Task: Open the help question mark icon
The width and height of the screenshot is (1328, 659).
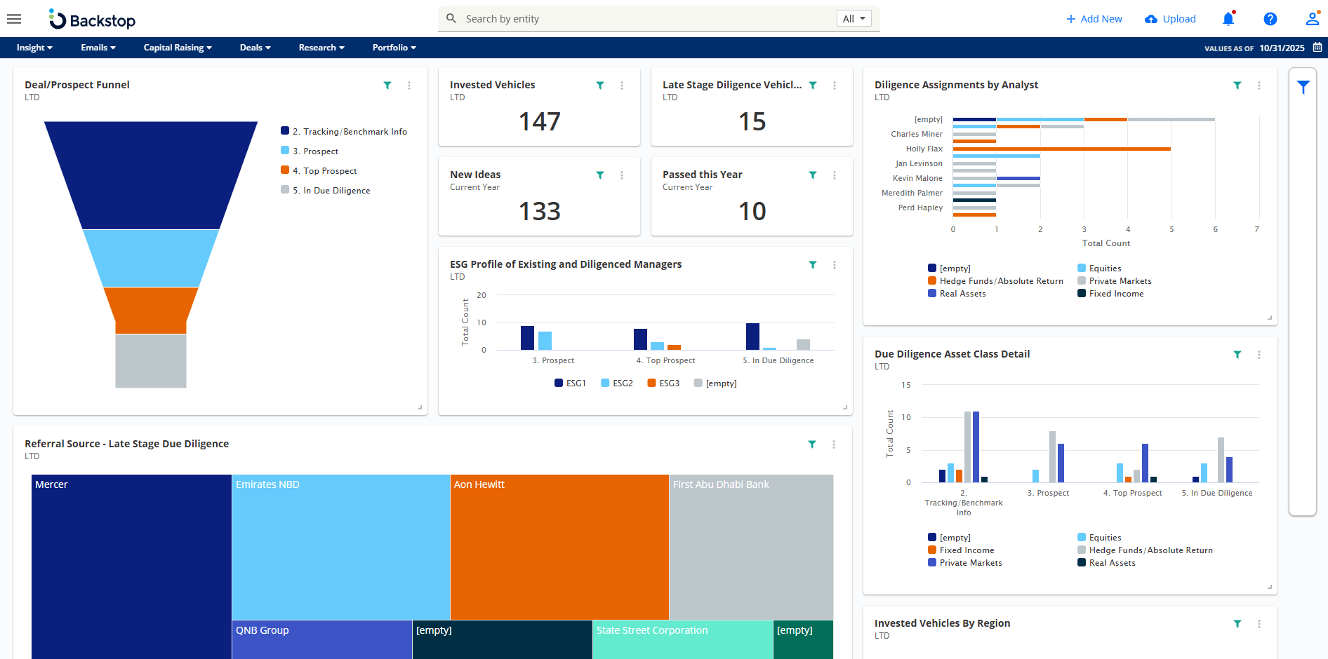Action: pyautogui.click(x=1270, y=19)
